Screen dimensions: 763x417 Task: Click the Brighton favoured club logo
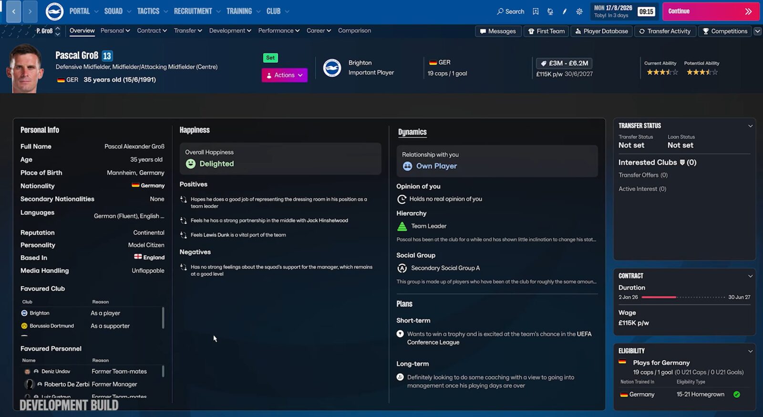[24, 313]
